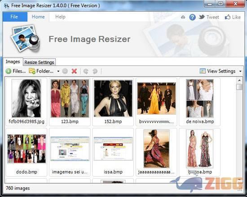The image size is (247, 197).
Task: Click the View Settings grid icon
Action: click(203, 71)
